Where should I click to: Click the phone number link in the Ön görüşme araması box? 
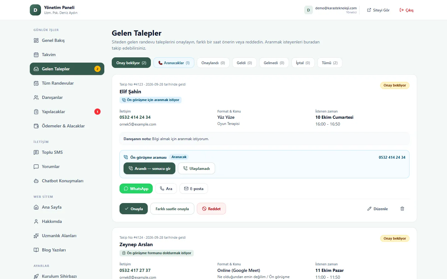pyautogui.click(x=392, y=157)
